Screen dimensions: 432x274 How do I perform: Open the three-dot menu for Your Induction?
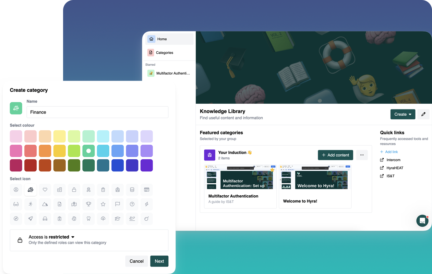pyautogui.click(x=362, y=155)
